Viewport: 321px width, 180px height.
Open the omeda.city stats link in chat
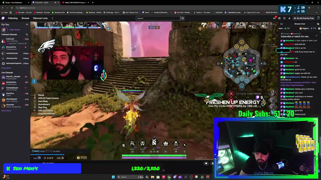coord(298,84)
